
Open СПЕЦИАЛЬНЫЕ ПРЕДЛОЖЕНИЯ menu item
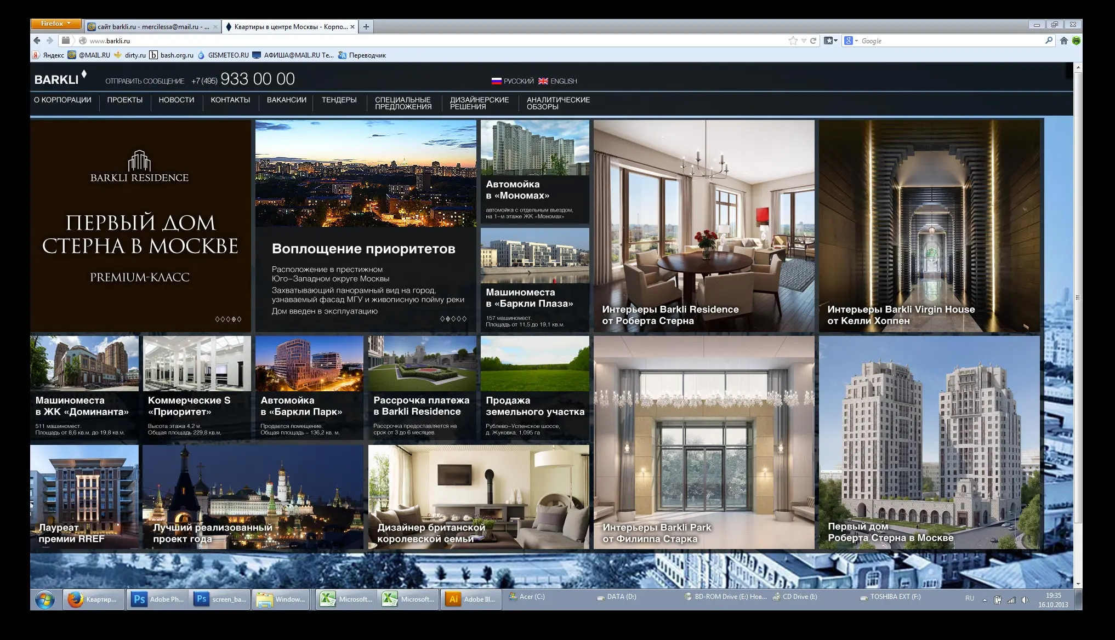click(x=403, y=104)
